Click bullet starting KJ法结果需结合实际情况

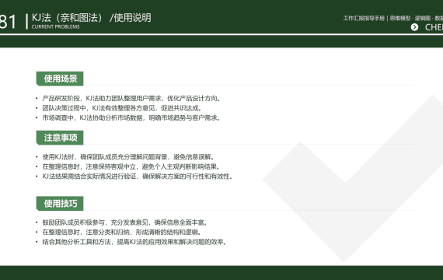[x=138, y=177]
